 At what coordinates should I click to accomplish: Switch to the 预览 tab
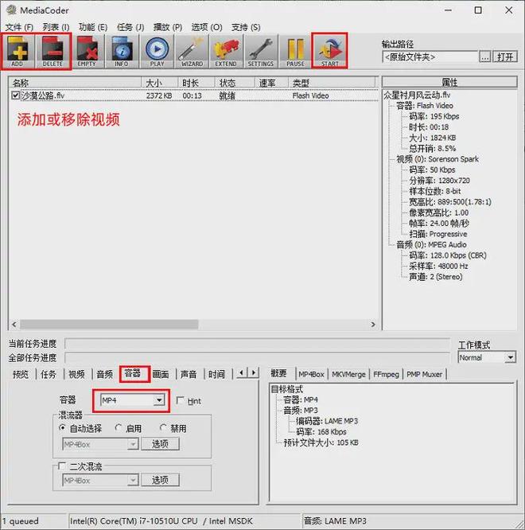(x=21, y=374)
